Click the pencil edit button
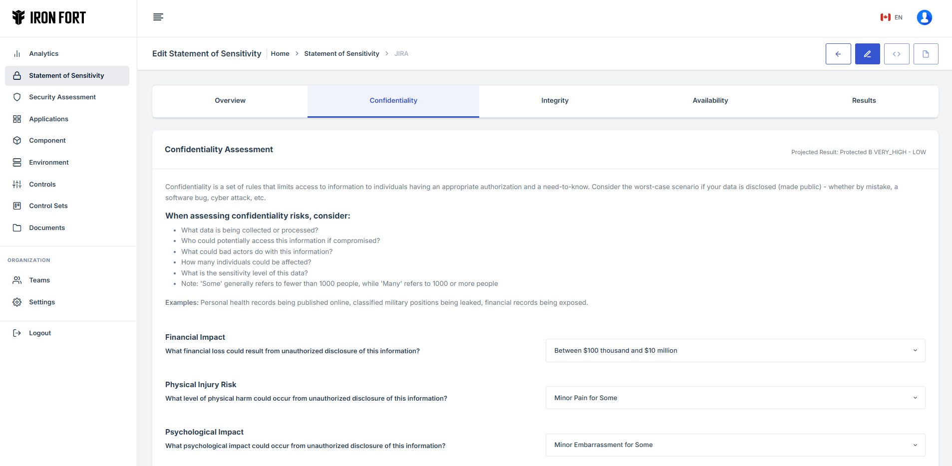Viewport: 952px width, 466px height. click(x=867, y=54)
